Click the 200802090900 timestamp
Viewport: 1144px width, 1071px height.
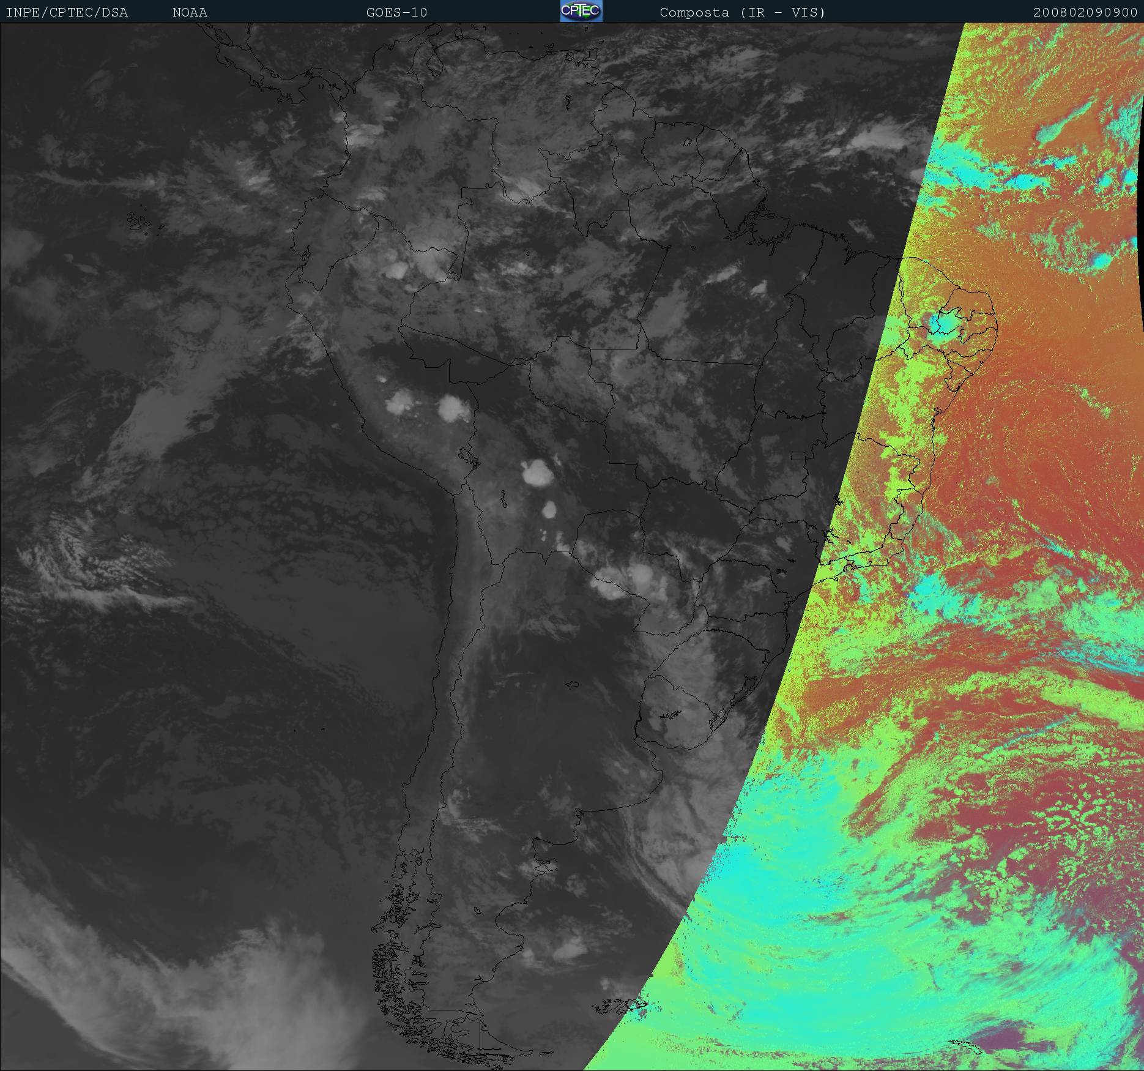[1085, 12]
